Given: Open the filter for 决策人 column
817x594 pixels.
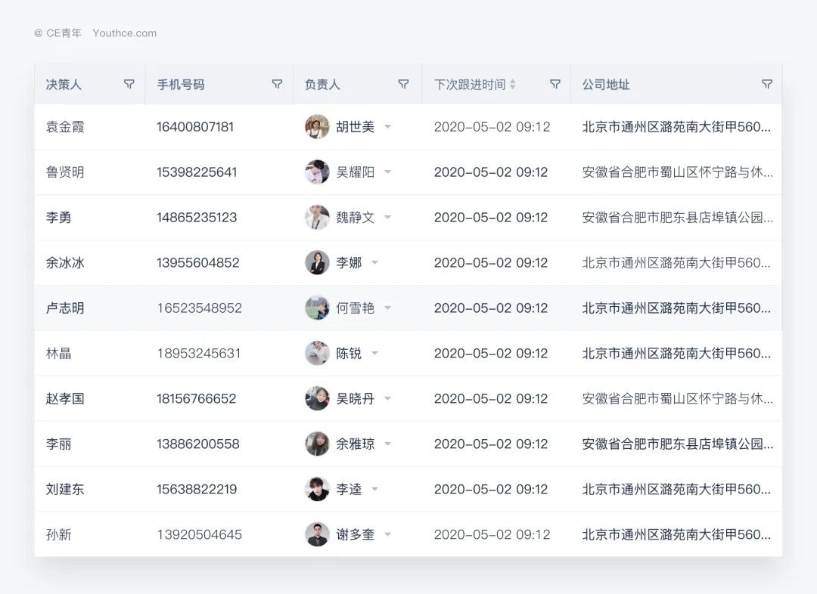Looking at the screenshot, I should coord(129,84).
